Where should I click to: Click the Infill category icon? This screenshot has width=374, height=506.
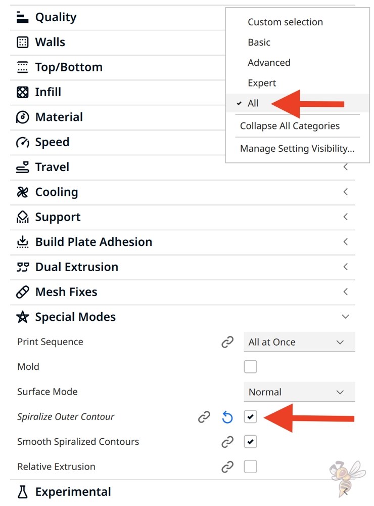coord(22,92)
